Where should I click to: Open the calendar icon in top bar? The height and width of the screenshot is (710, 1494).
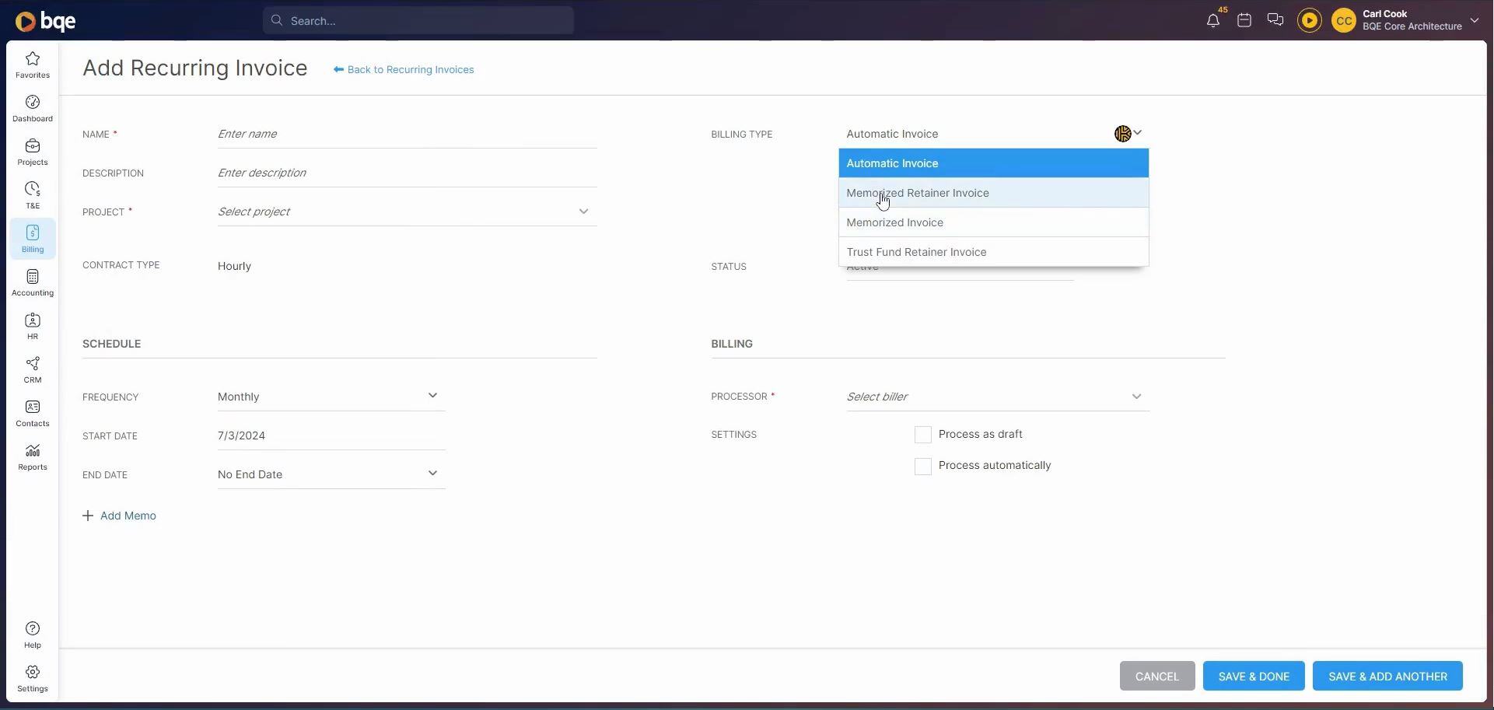pyautogui.click(x=1244, y=21)
